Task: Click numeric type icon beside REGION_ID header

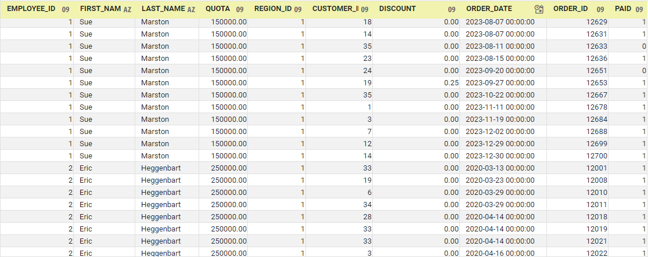Action: [x=297, y=9]
